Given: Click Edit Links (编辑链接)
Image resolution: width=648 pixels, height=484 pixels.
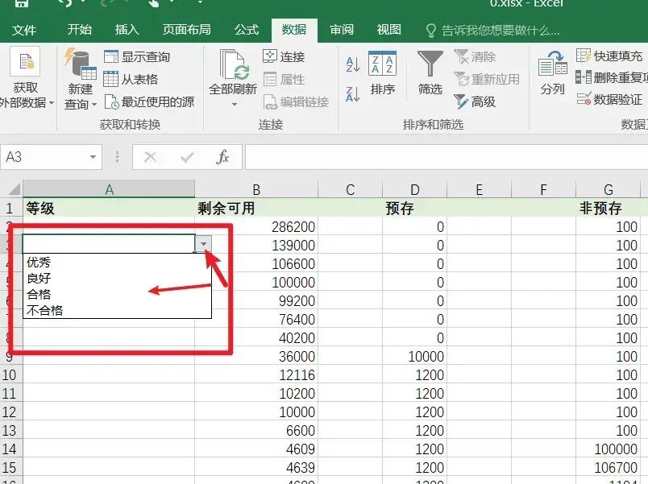Looking at the screenshot, I should (x=296, y=101).
